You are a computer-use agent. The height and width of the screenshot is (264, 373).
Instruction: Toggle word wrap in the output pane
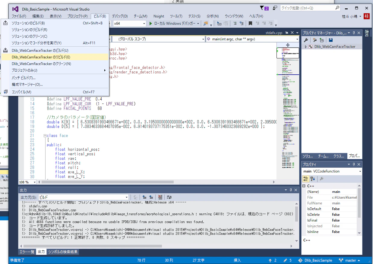169,197
